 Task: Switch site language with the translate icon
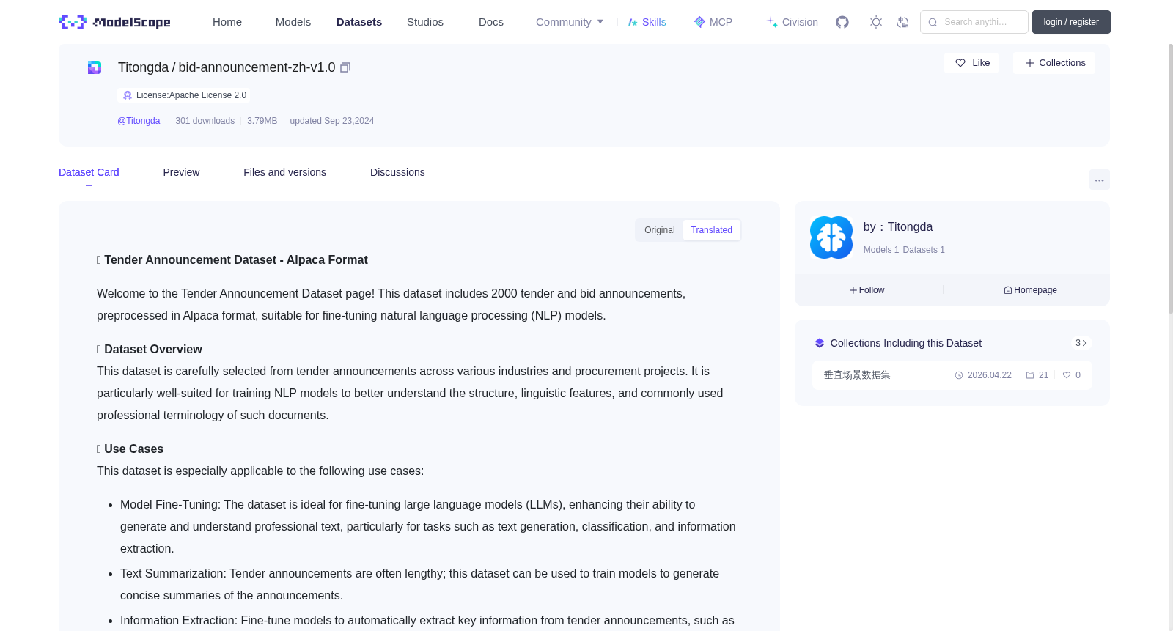[x=902, y=22]
